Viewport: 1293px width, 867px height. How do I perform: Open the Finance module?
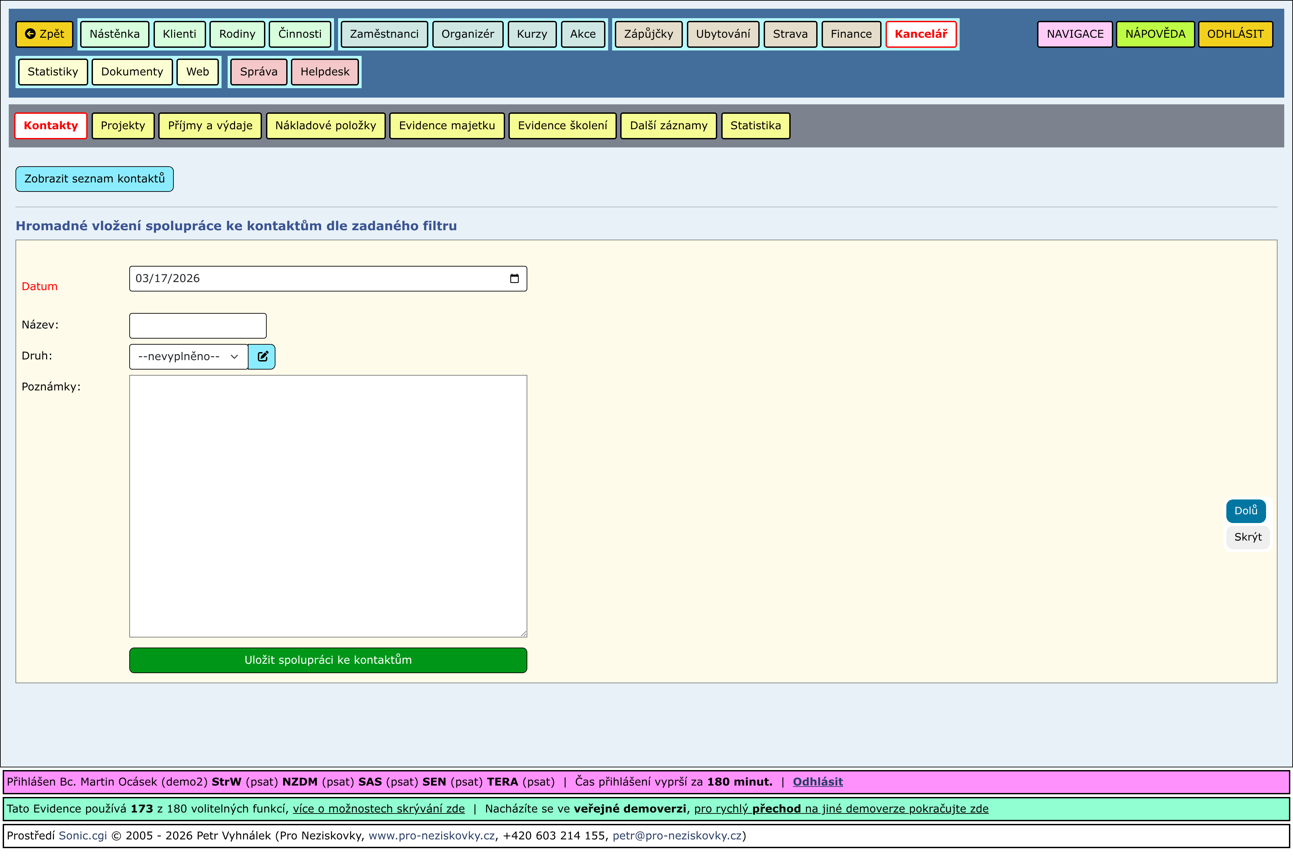(x=851, y=34)
